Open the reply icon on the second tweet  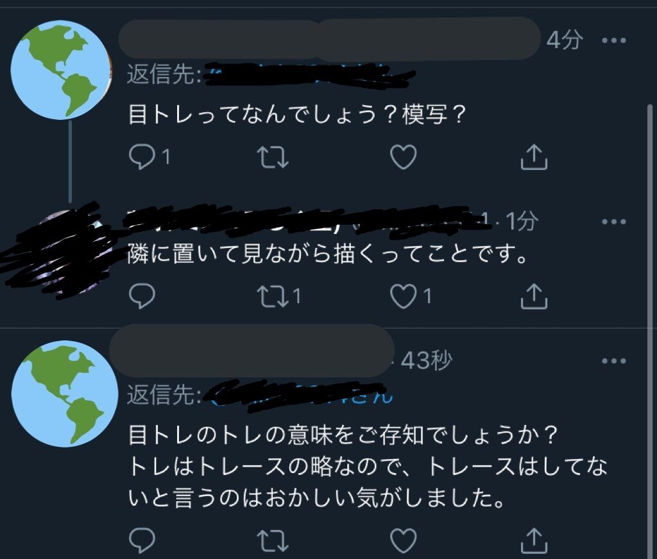click(x=142, y=295)
